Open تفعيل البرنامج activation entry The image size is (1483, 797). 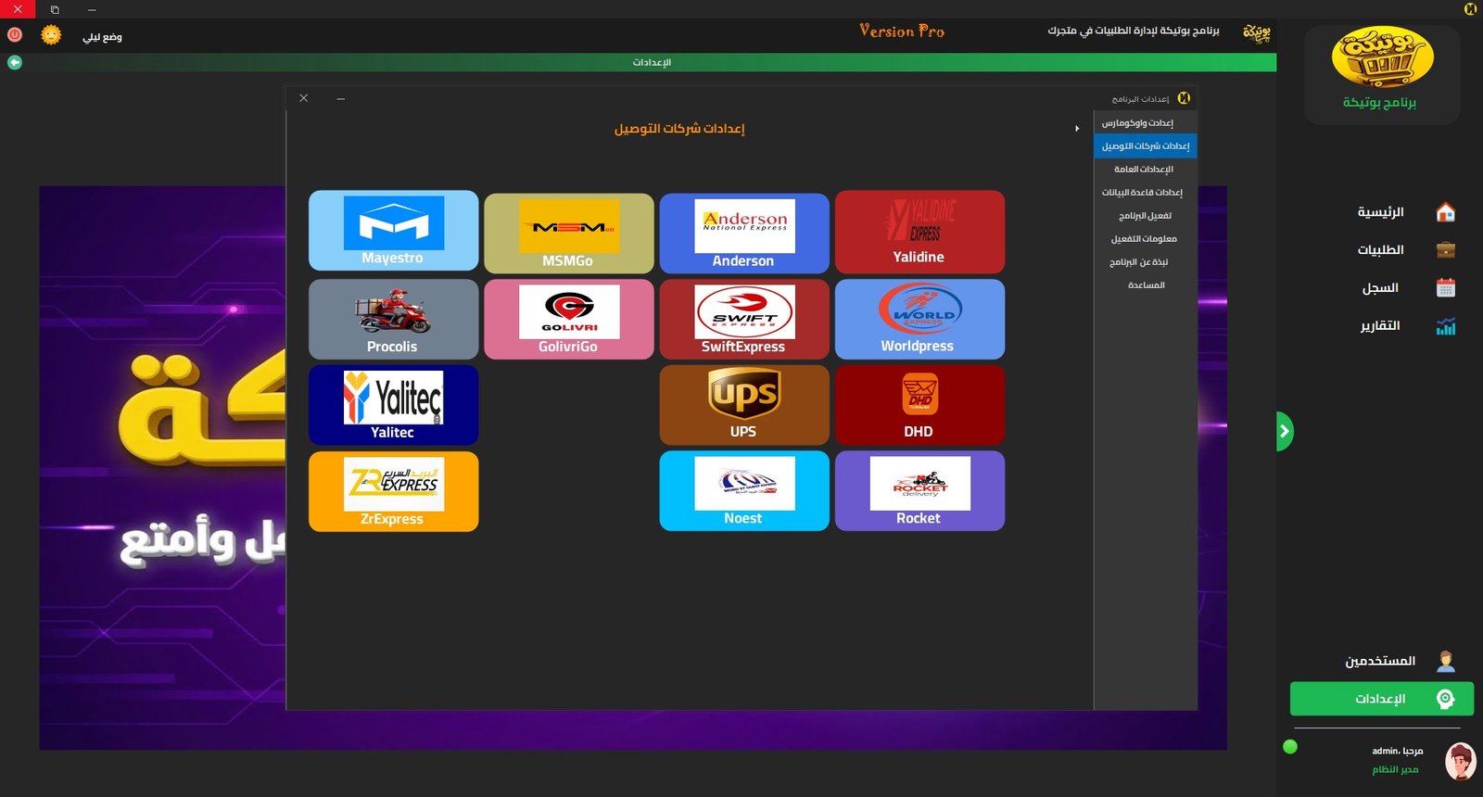point(1146,215)
